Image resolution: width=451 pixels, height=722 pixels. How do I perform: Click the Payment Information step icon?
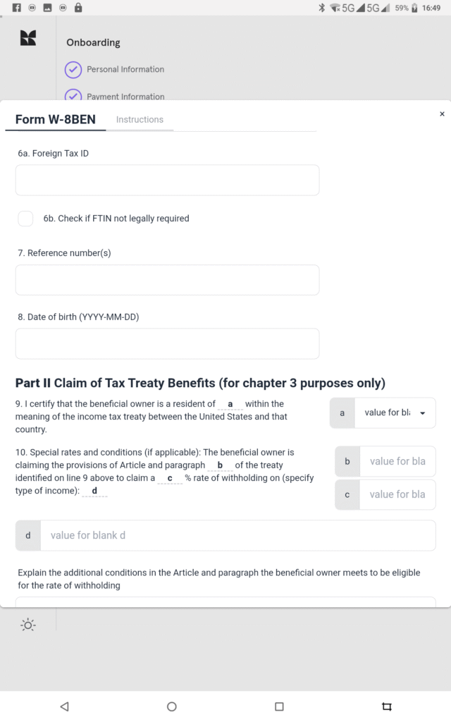click(73, 96)
